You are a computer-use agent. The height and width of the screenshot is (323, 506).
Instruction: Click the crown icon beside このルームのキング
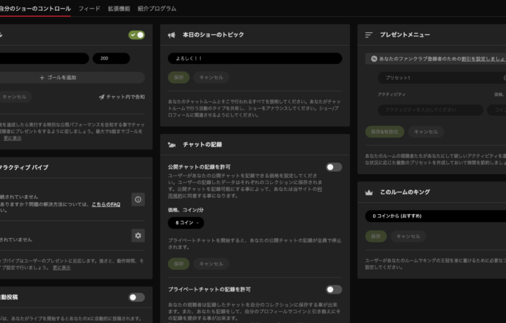coord(370,192)
